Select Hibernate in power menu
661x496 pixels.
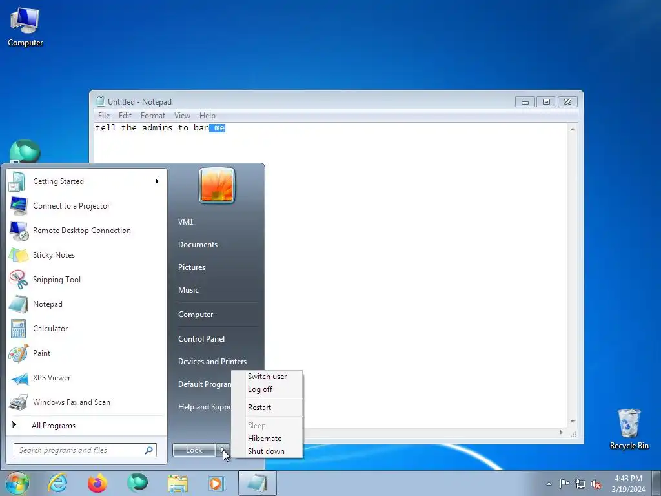267,439
